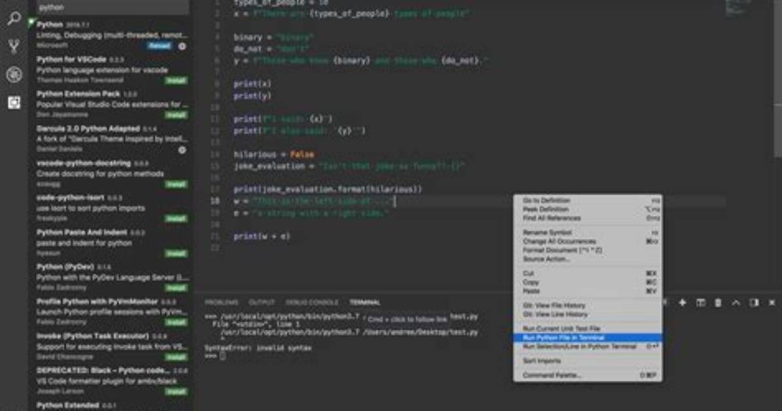Image resolution: width=782 pixels, height=411 pixels.
Task: Open Source Action... entry
Action: click(x=588, y=259)
